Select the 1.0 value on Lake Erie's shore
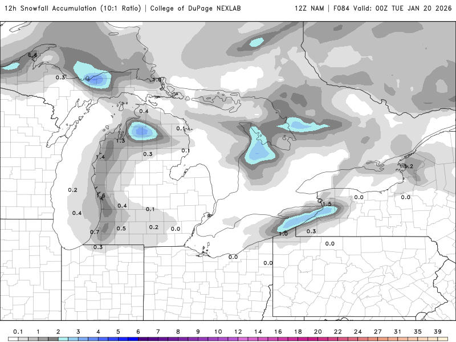456x342 pixels. (x=283, y=234)
